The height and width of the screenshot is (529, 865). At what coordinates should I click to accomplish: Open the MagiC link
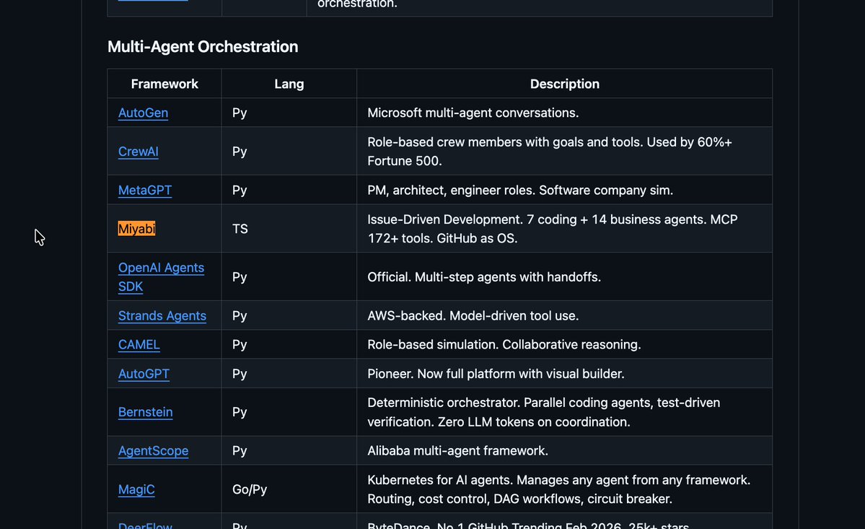coord(136,489)
